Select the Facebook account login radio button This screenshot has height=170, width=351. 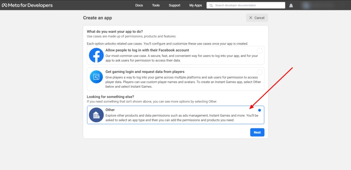click(x=259, y=51)
